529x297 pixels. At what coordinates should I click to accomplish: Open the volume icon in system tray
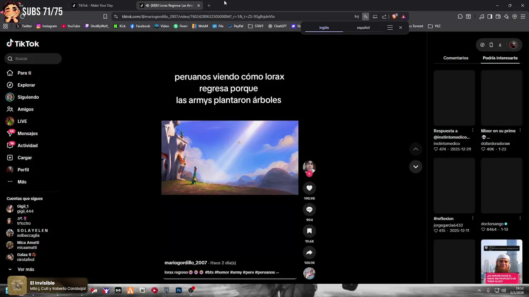coord(503,290)
